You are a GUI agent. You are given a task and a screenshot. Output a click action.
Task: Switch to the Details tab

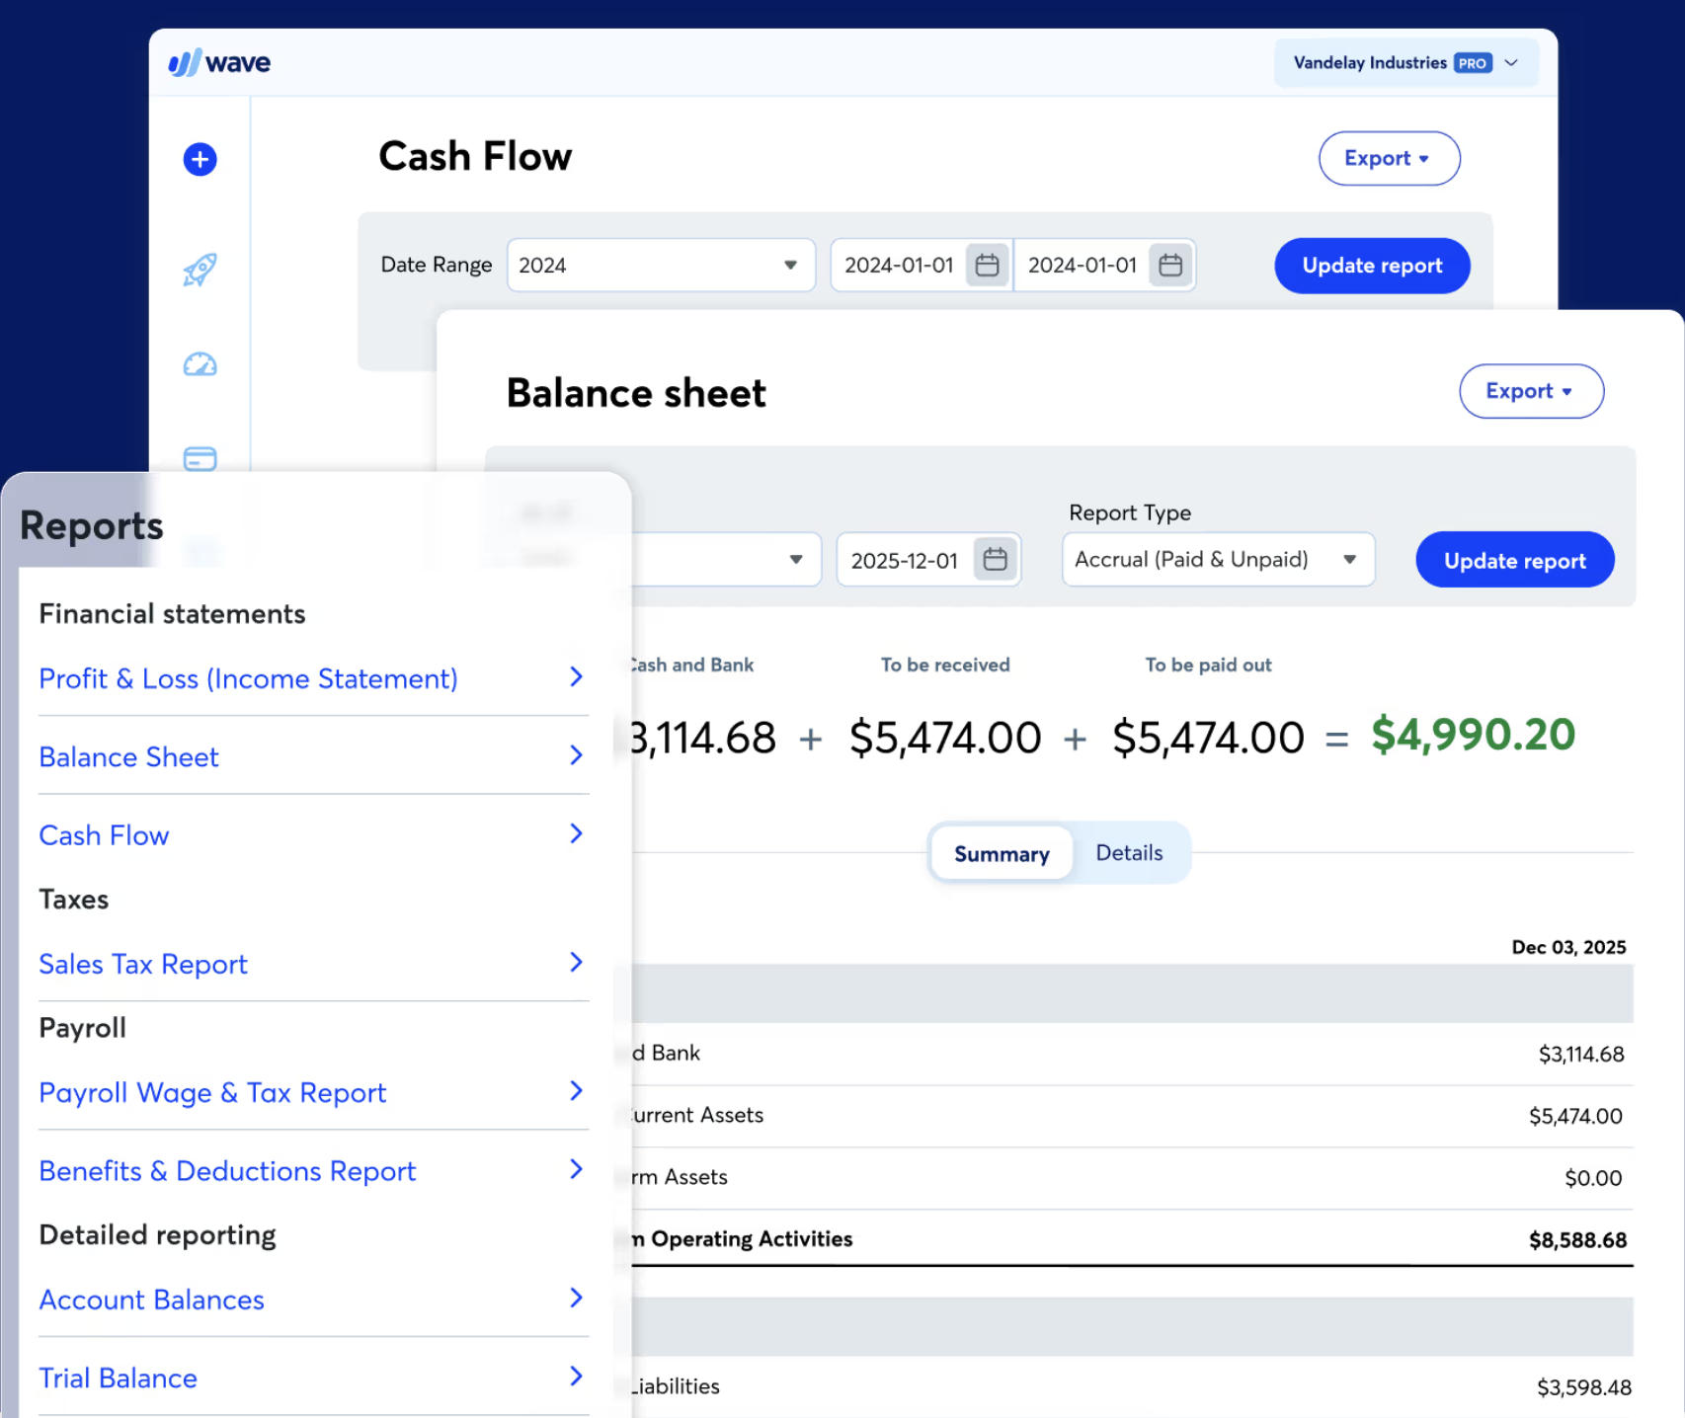pos(1129,852)
